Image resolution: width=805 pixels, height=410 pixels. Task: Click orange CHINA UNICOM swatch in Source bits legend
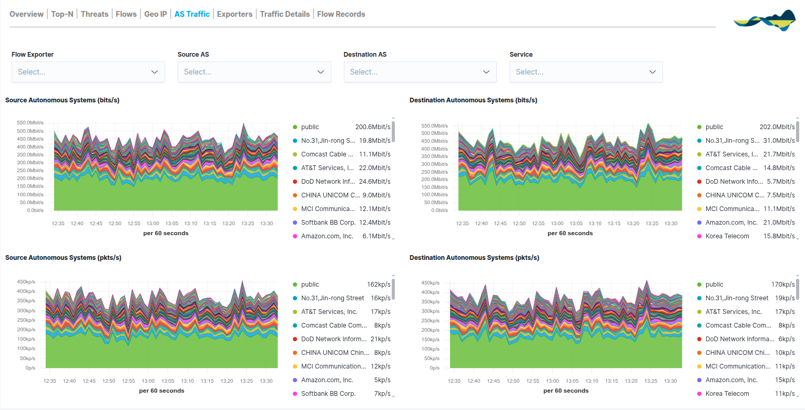pyautogui.click(x=295, y=195)
